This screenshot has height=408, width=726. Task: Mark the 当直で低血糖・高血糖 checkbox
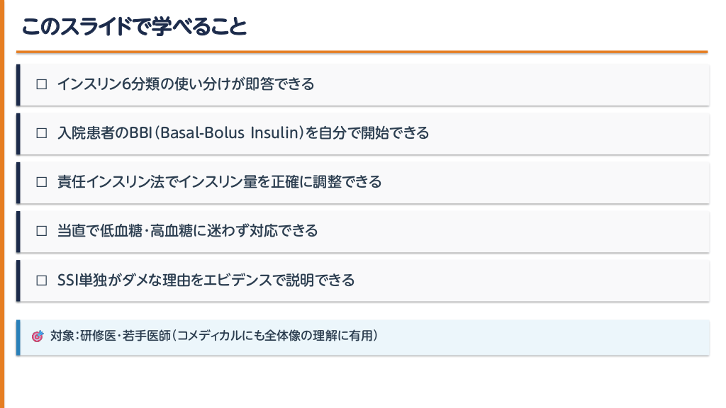pyautogui.click(x=41, y=231)
